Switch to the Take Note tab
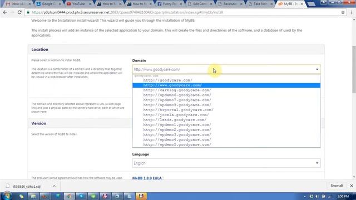The height and width of the screenshot is (200, 356). pyautogui.click(x=260, y=4)
